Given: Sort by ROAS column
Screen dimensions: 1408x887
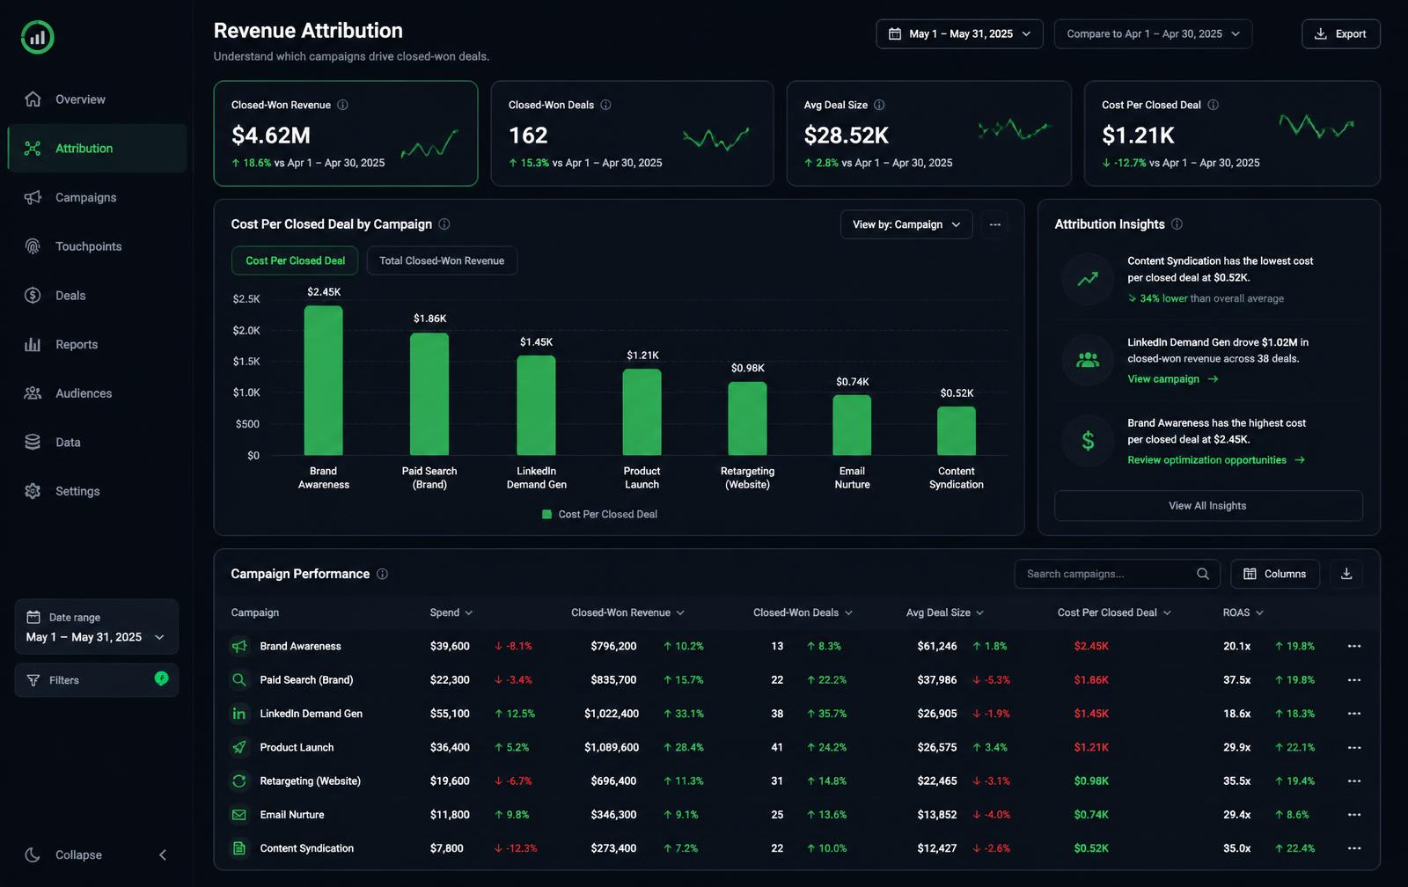Looking at the screenshot, I should click(1243, 612).
